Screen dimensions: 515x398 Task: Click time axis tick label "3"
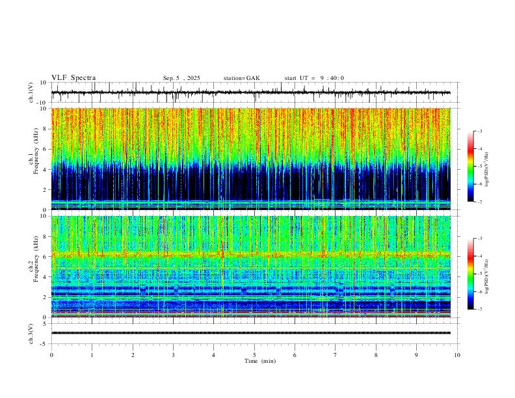pyautogui.click(x=173, y=355)
